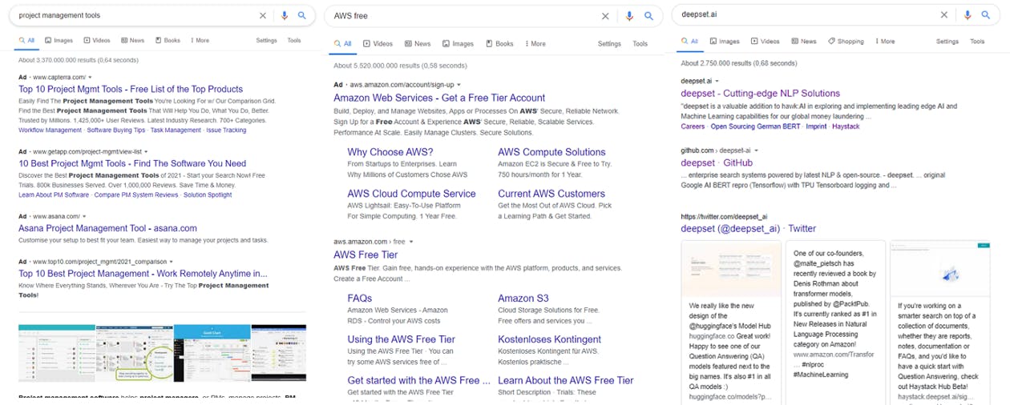Expand dropdown arrow next to getapp.com ad URL
1010x405 pixels.
(x=146, y=151)
